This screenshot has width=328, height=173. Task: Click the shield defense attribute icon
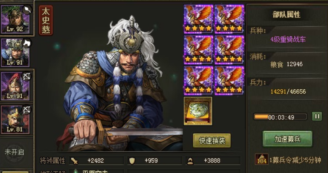pos(132,160)
